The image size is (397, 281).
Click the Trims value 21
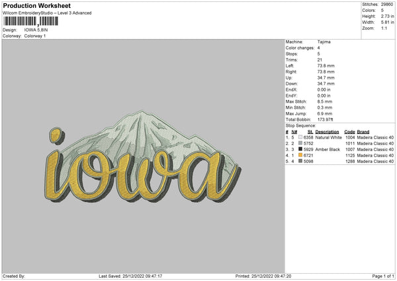(320, 60)
